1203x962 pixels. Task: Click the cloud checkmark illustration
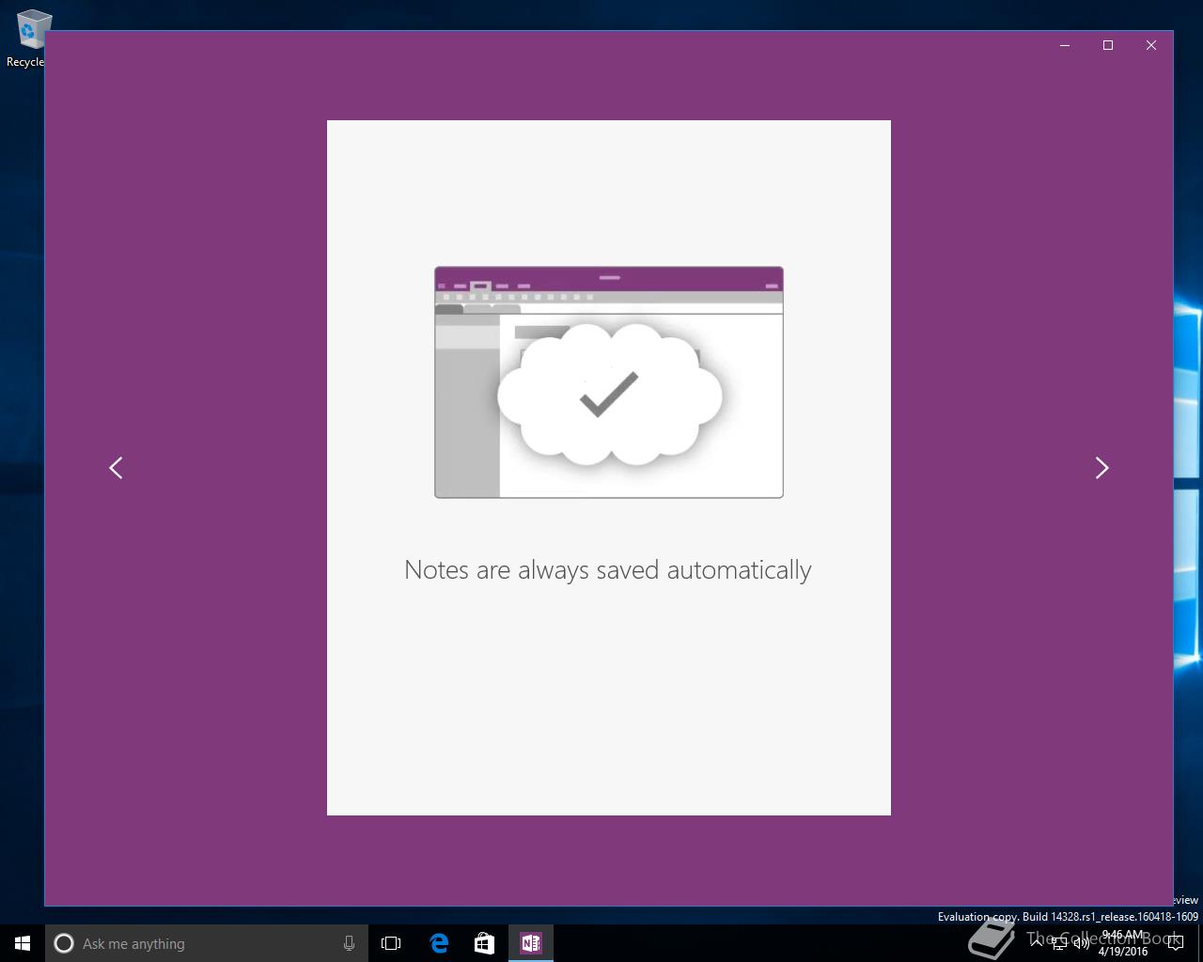coord(609,395)
